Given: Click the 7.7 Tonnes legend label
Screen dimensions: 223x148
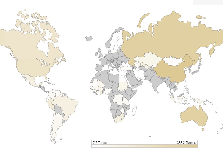Looking at the screenshot, I should coord(100,143).
